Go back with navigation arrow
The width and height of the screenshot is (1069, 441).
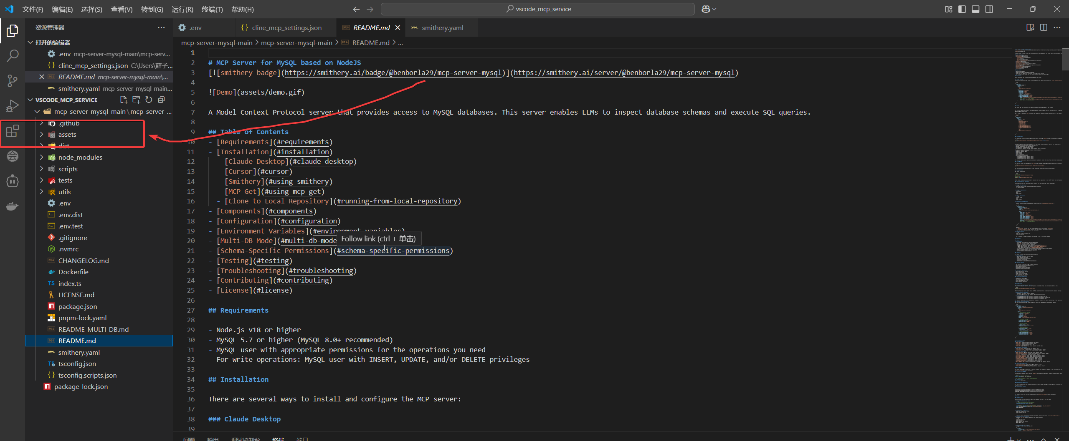tap(356, 9)
